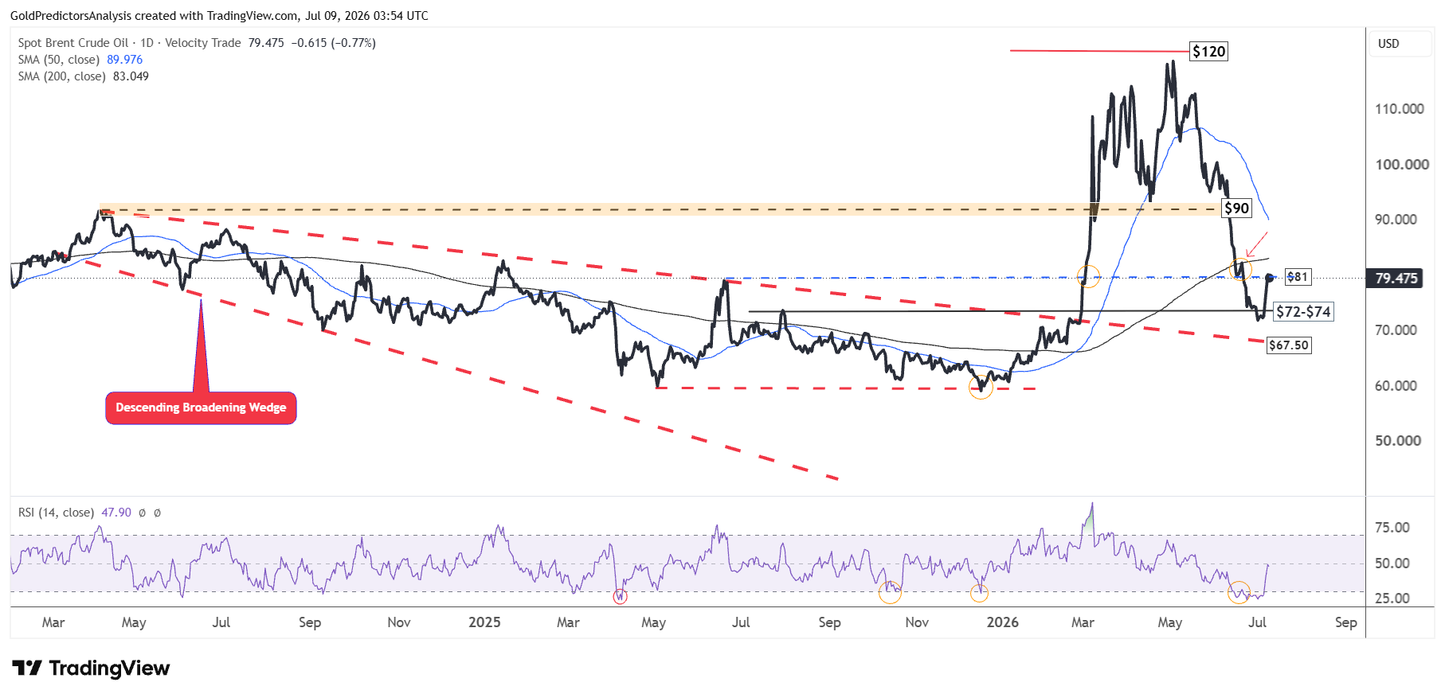Click the $90 resistance label
Screen dimensions: 1445x698
1236,209
